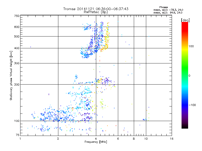Click the 'Frequency [MHz]' x-axis title
The width and height of the screenshot is (202, 151).
tap(96, 142)
